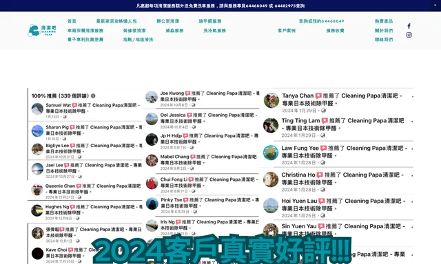Click the 清潔吧 Cleaning Papa logo
The height and width of the screenshot is (264, 441).
42,30
